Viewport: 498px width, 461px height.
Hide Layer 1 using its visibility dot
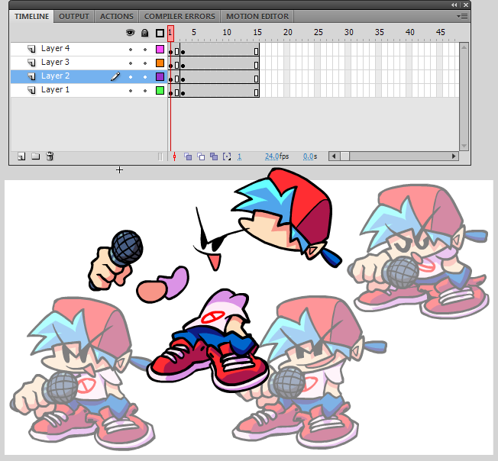131,91
